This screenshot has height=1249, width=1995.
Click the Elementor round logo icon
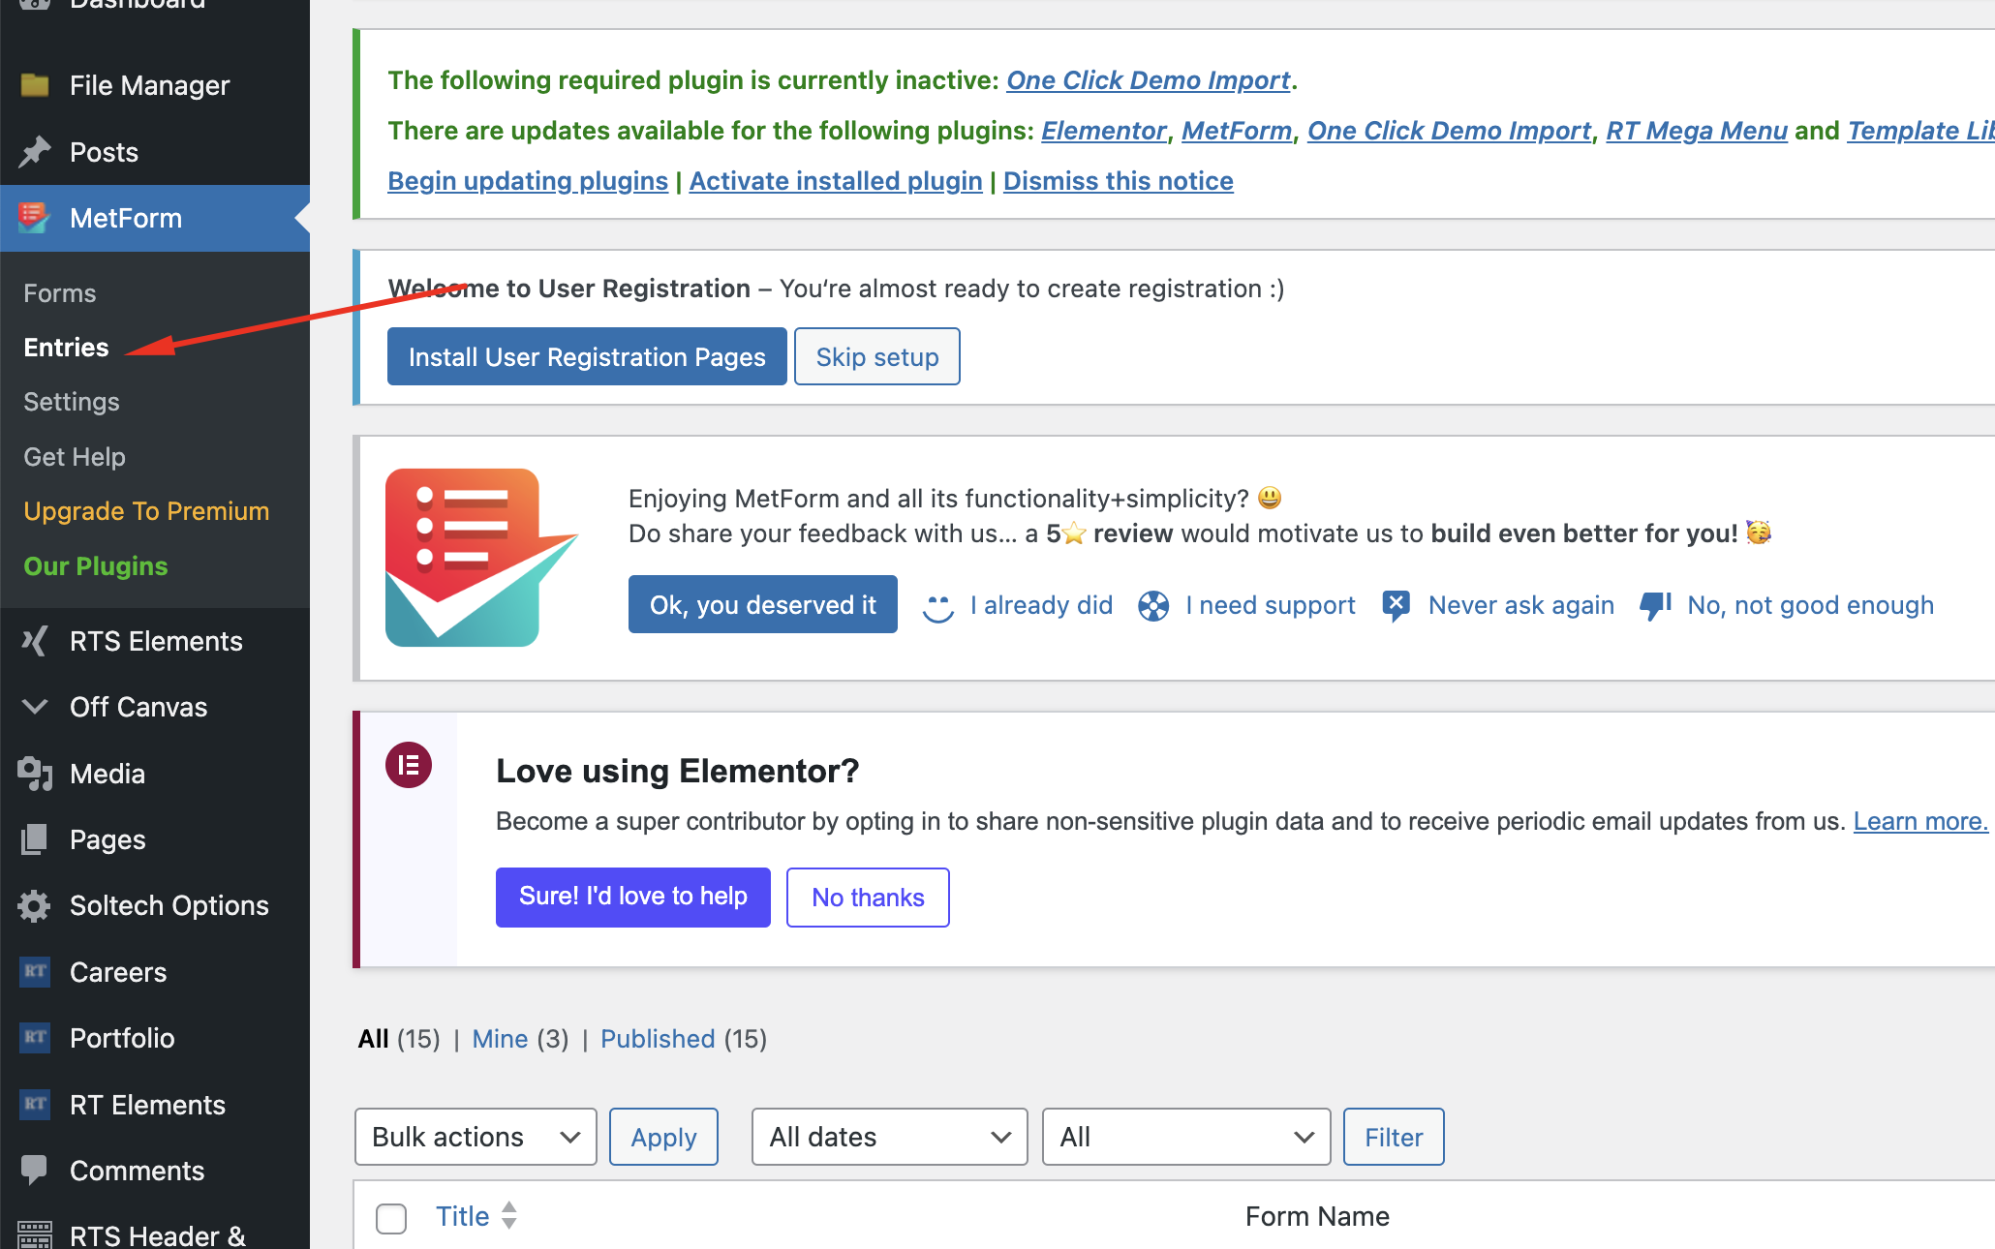tap(409, 766)
